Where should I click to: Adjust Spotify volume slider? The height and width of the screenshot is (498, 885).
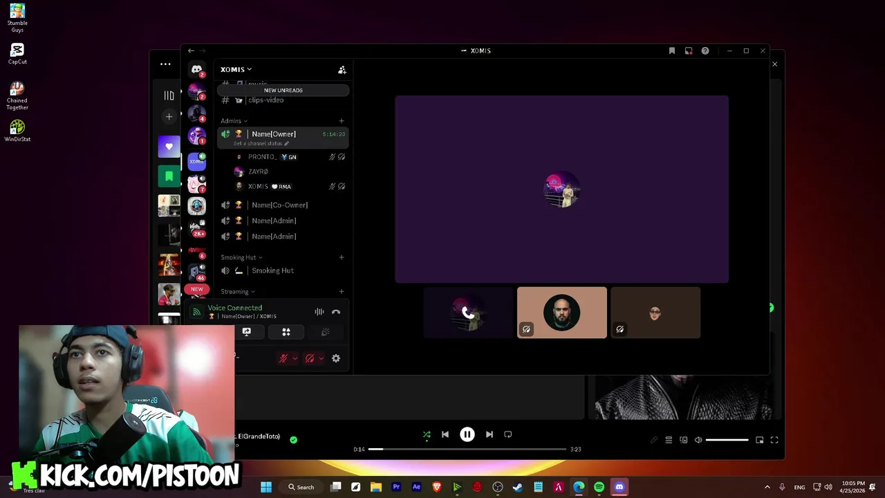point(727,440)
